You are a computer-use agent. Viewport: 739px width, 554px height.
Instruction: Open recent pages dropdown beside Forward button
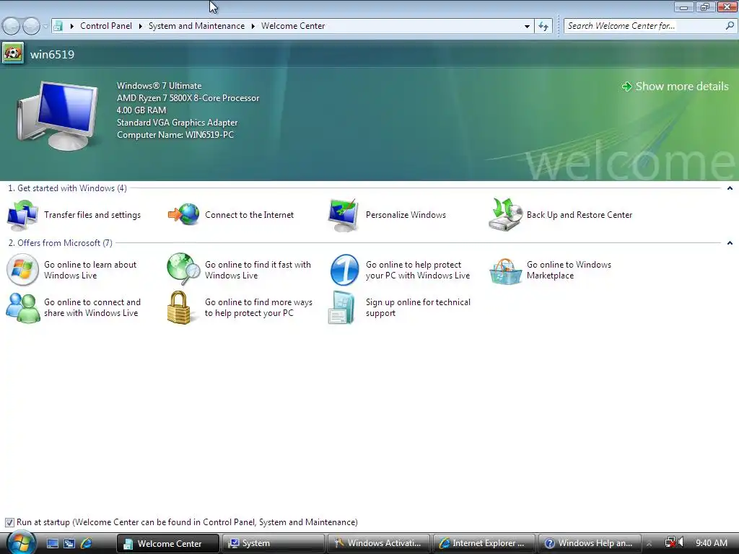coord(45,27)
